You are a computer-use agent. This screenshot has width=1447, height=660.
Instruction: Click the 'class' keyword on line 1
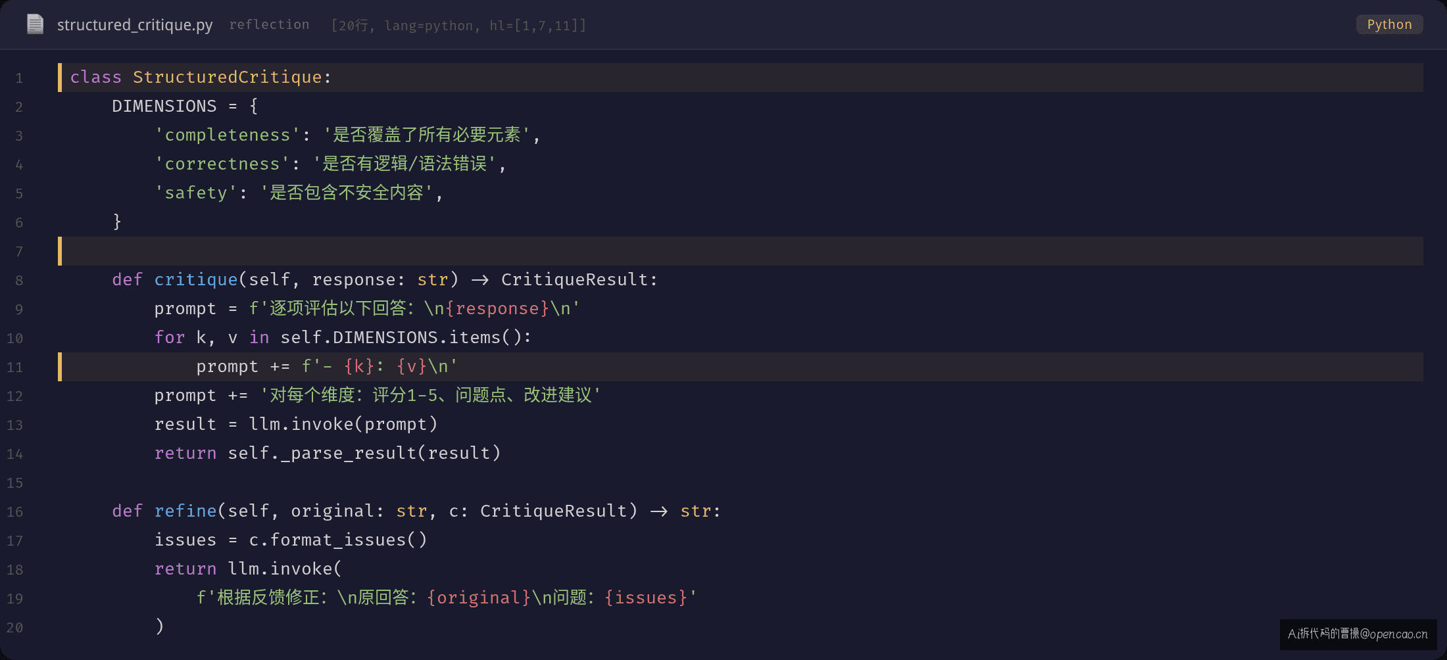(95, 77)
